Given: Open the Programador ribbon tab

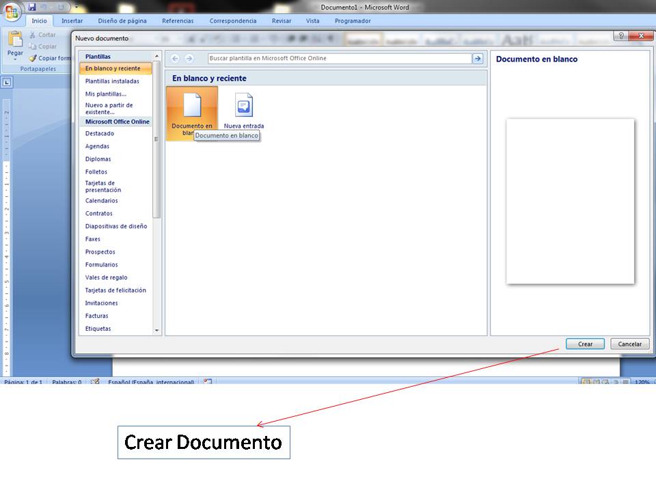Looking at the screenshot, I should click(x=353, y=20).
